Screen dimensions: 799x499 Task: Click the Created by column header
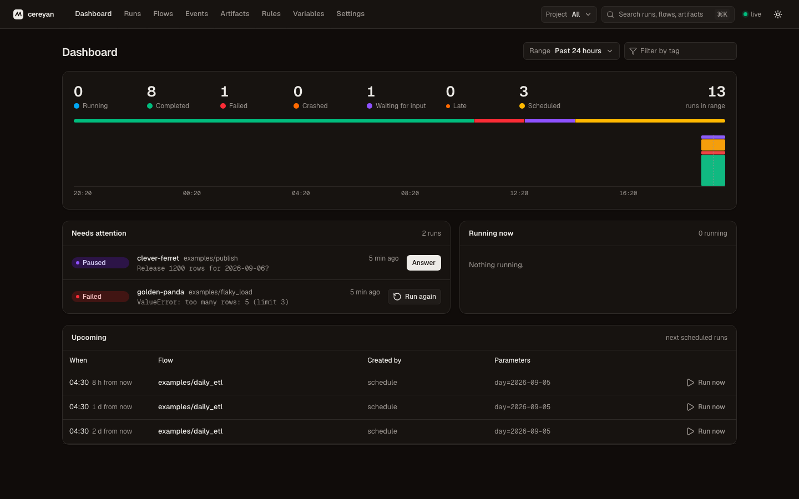[x=384, y=360]
